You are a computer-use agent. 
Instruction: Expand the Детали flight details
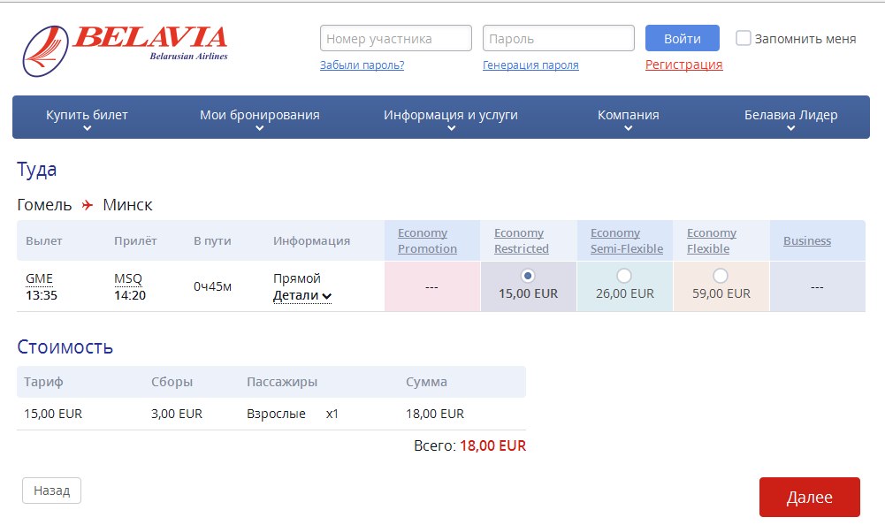301,295
